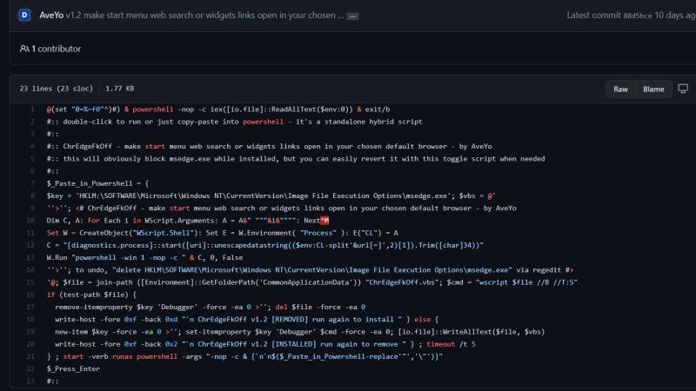Click the '[INSTALLED] run again to remove' line
Image resolution: width=696 pixels, height=391 pixels.
click(265, 344)
